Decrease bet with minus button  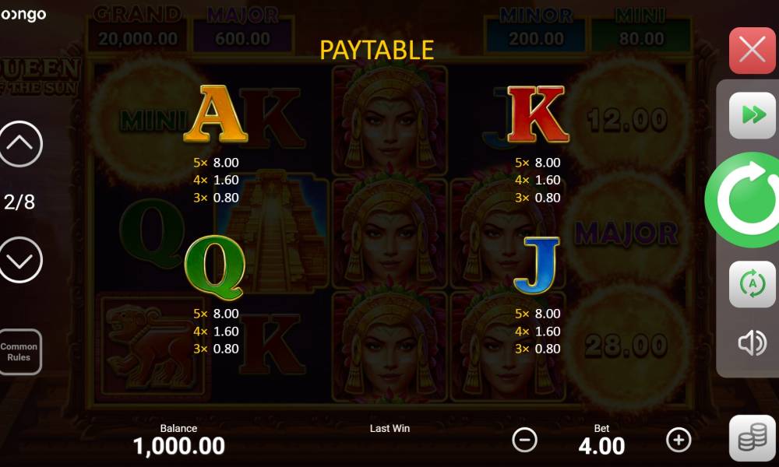(524, 440)
